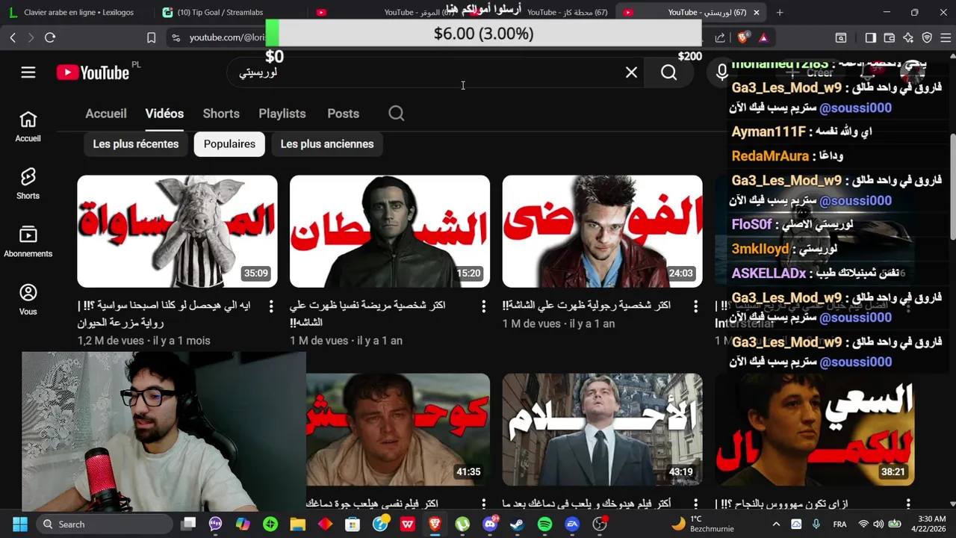Screen dimensions: 956x538
Task: Open the Brave VPN shield icon
Action: tap(927, 37)
